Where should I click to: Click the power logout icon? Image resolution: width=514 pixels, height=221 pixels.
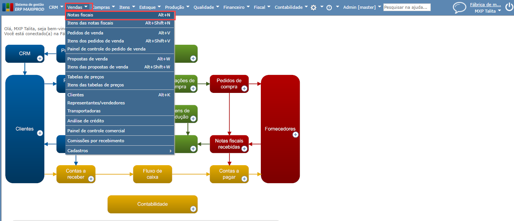click(x=509, y=7)
